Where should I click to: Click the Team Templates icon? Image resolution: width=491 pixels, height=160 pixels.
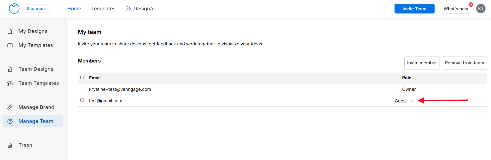click(10, 83)
